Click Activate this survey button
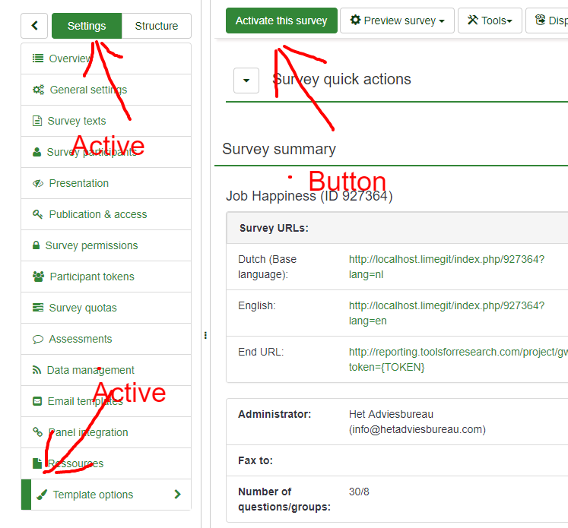 coord(281,21)
